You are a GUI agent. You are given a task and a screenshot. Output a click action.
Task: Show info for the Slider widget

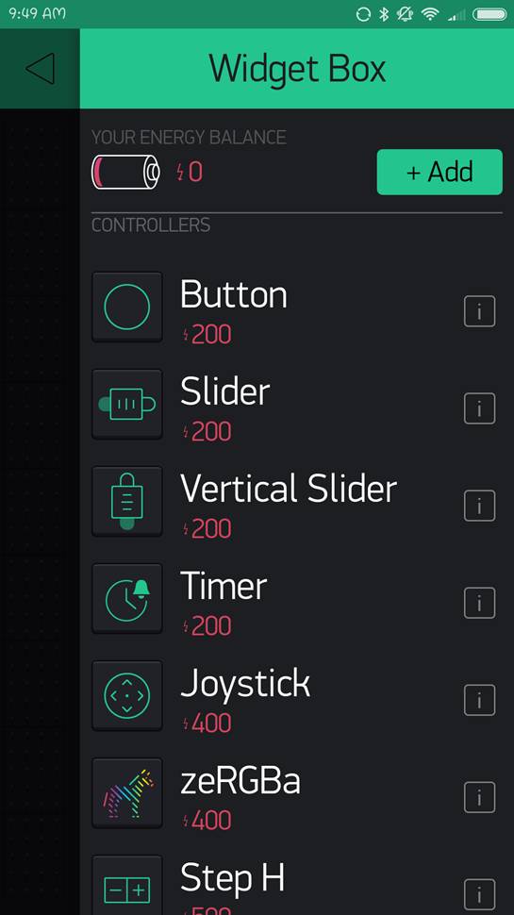[480, 408]
